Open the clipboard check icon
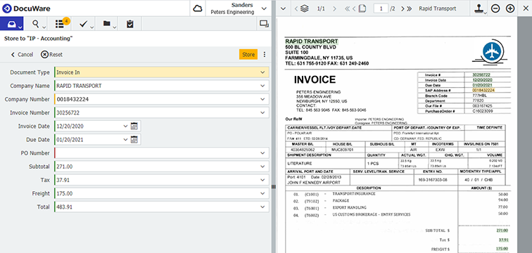The image size is (532, 253). 130,24
